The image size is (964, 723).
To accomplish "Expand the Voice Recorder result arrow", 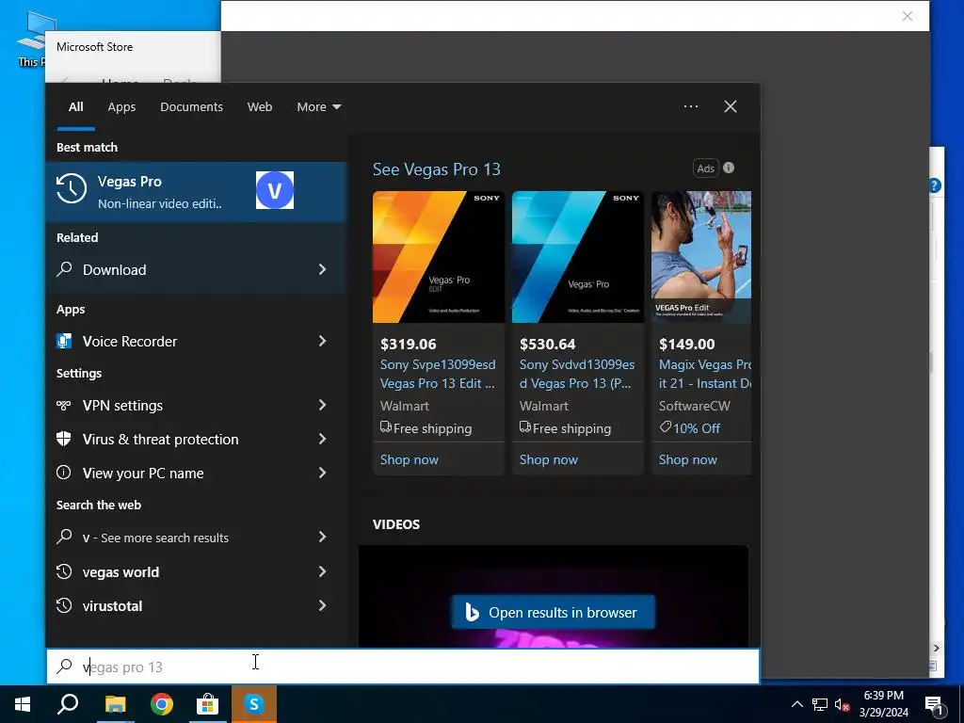I will click(322, 341).
